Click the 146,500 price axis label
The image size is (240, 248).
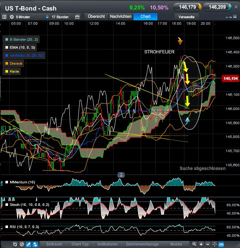click(232, 38)
